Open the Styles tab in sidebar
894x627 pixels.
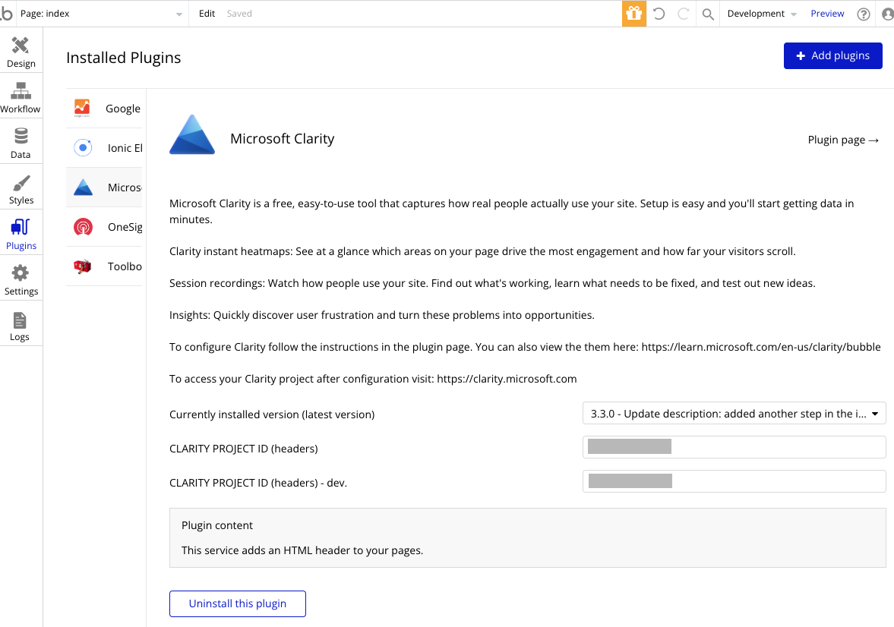(x=21, y=188)
